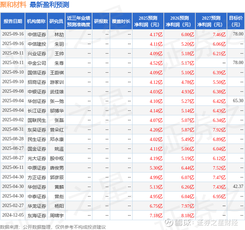Image resolution: width=245 pixels, height=230 pixels.
Task: Click the 2024-12-05 report date
Action: [13, 215]
